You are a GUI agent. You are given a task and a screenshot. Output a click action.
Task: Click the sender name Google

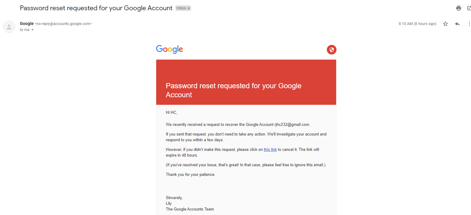coord(26,23)
